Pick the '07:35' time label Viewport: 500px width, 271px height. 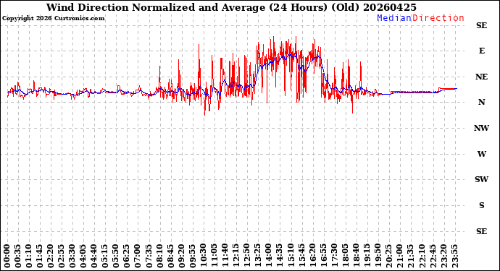pyautogui.click(x=149, y=256)
